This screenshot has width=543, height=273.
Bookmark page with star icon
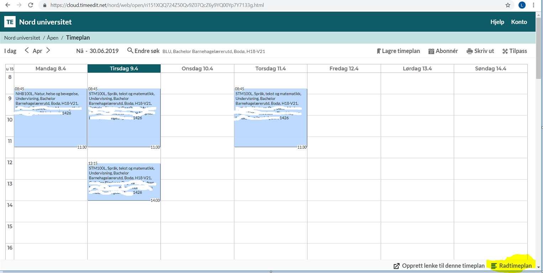pos(508,5)
